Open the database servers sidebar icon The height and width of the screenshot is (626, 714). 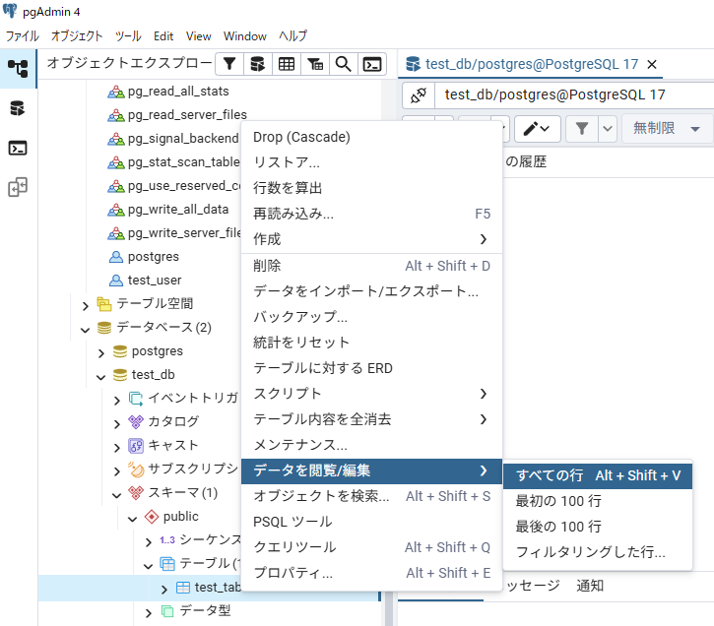pyautogui.click(x=18, y=108)
